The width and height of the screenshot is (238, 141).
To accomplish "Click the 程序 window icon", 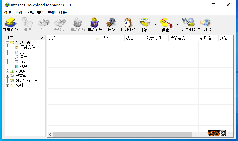I will [x=17, y=62].
